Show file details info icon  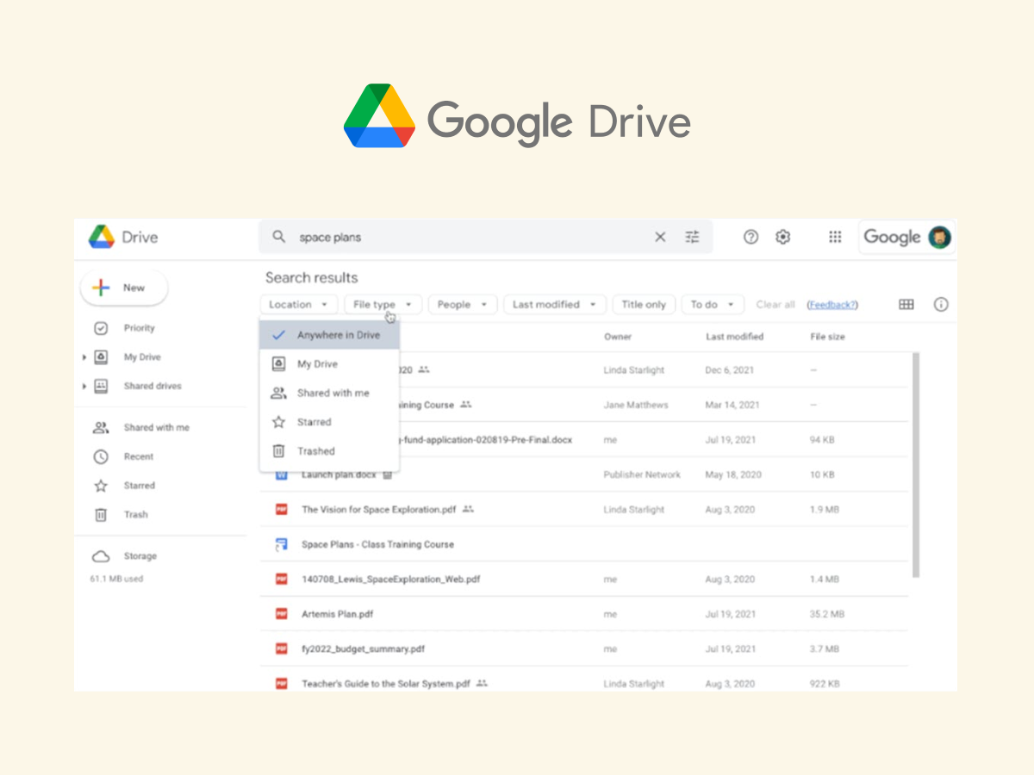click(x=941, y=304)
